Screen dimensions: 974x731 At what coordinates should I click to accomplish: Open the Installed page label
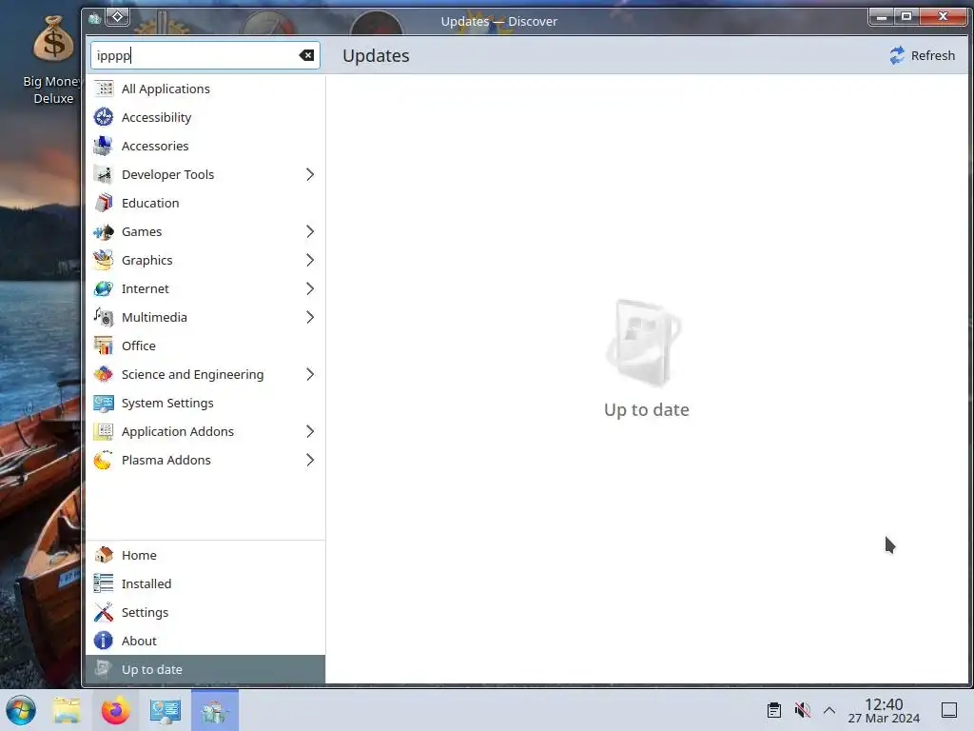click(x=146, y=583)
